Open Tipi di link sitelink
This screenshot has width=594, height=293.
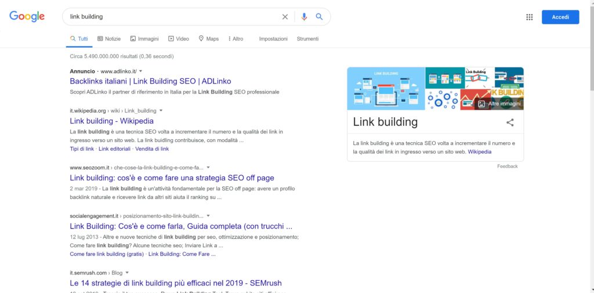tap(82, 149)
